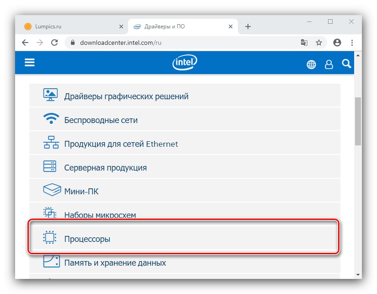Open Драйверы графических решений category

(x=126, y=96)
